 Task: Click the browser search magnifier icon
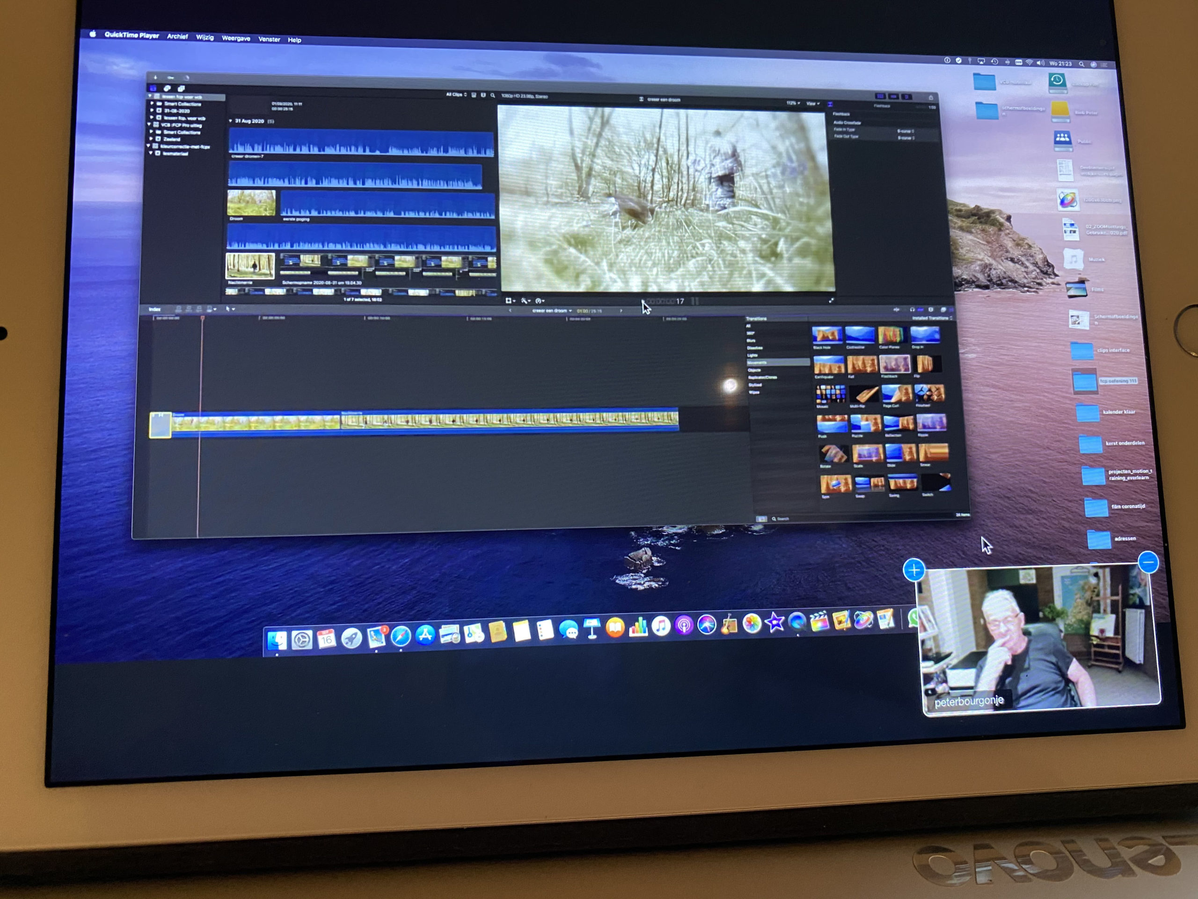[x=492, y=96]
